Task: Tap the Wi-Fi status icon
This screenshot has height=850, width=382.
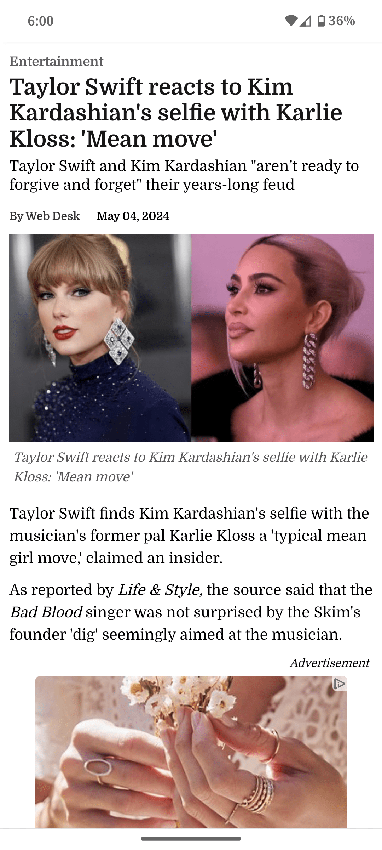Action: coord(291,21)
